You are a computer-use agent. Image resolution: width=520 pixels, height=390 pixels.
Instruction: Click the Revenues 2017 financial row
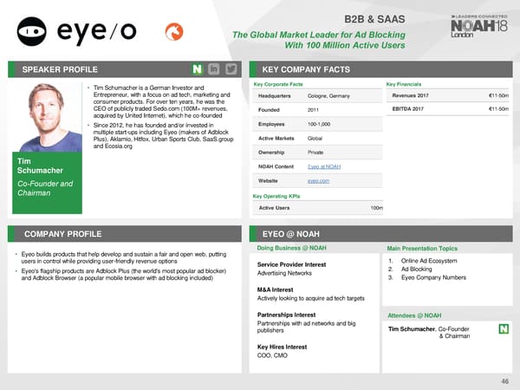[450, 95]
